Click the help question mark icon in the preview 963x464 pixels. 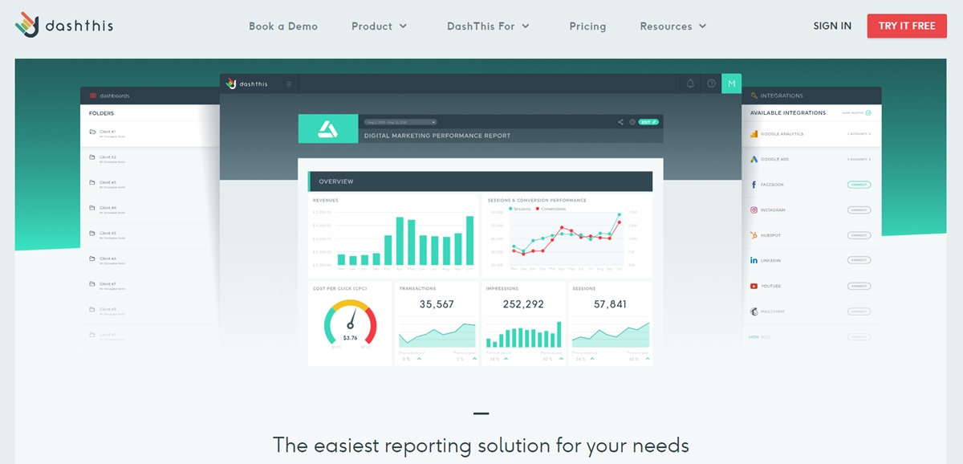[711, 83]
